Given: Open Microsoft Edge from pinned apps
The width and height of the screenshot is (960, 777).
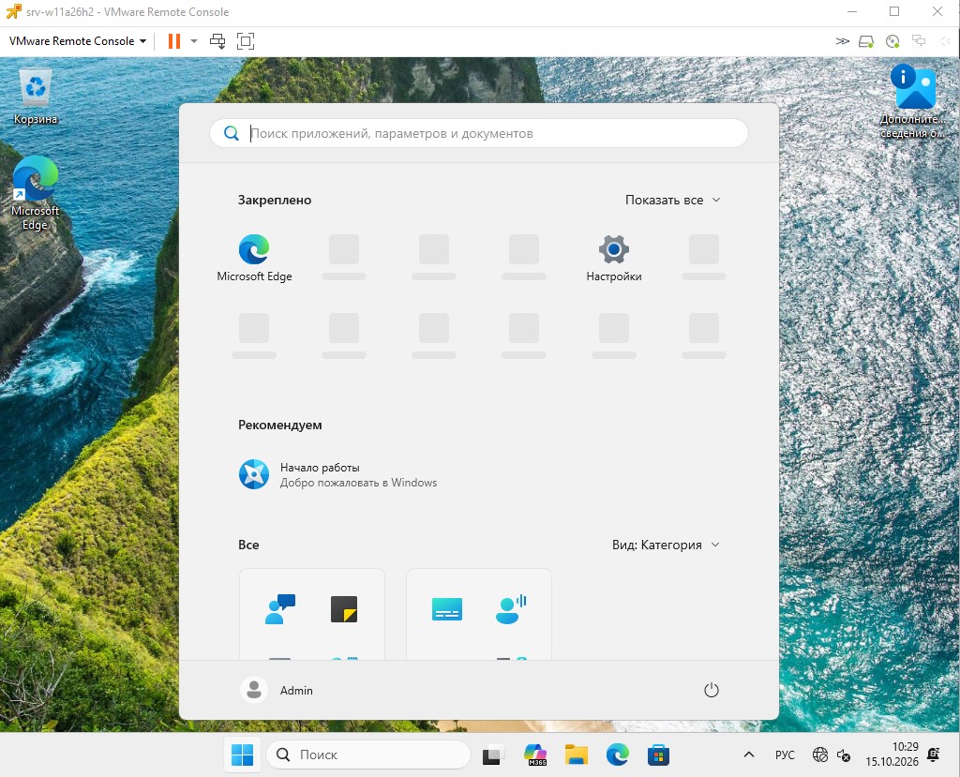Looking at the screenshot, I should 254,258.
